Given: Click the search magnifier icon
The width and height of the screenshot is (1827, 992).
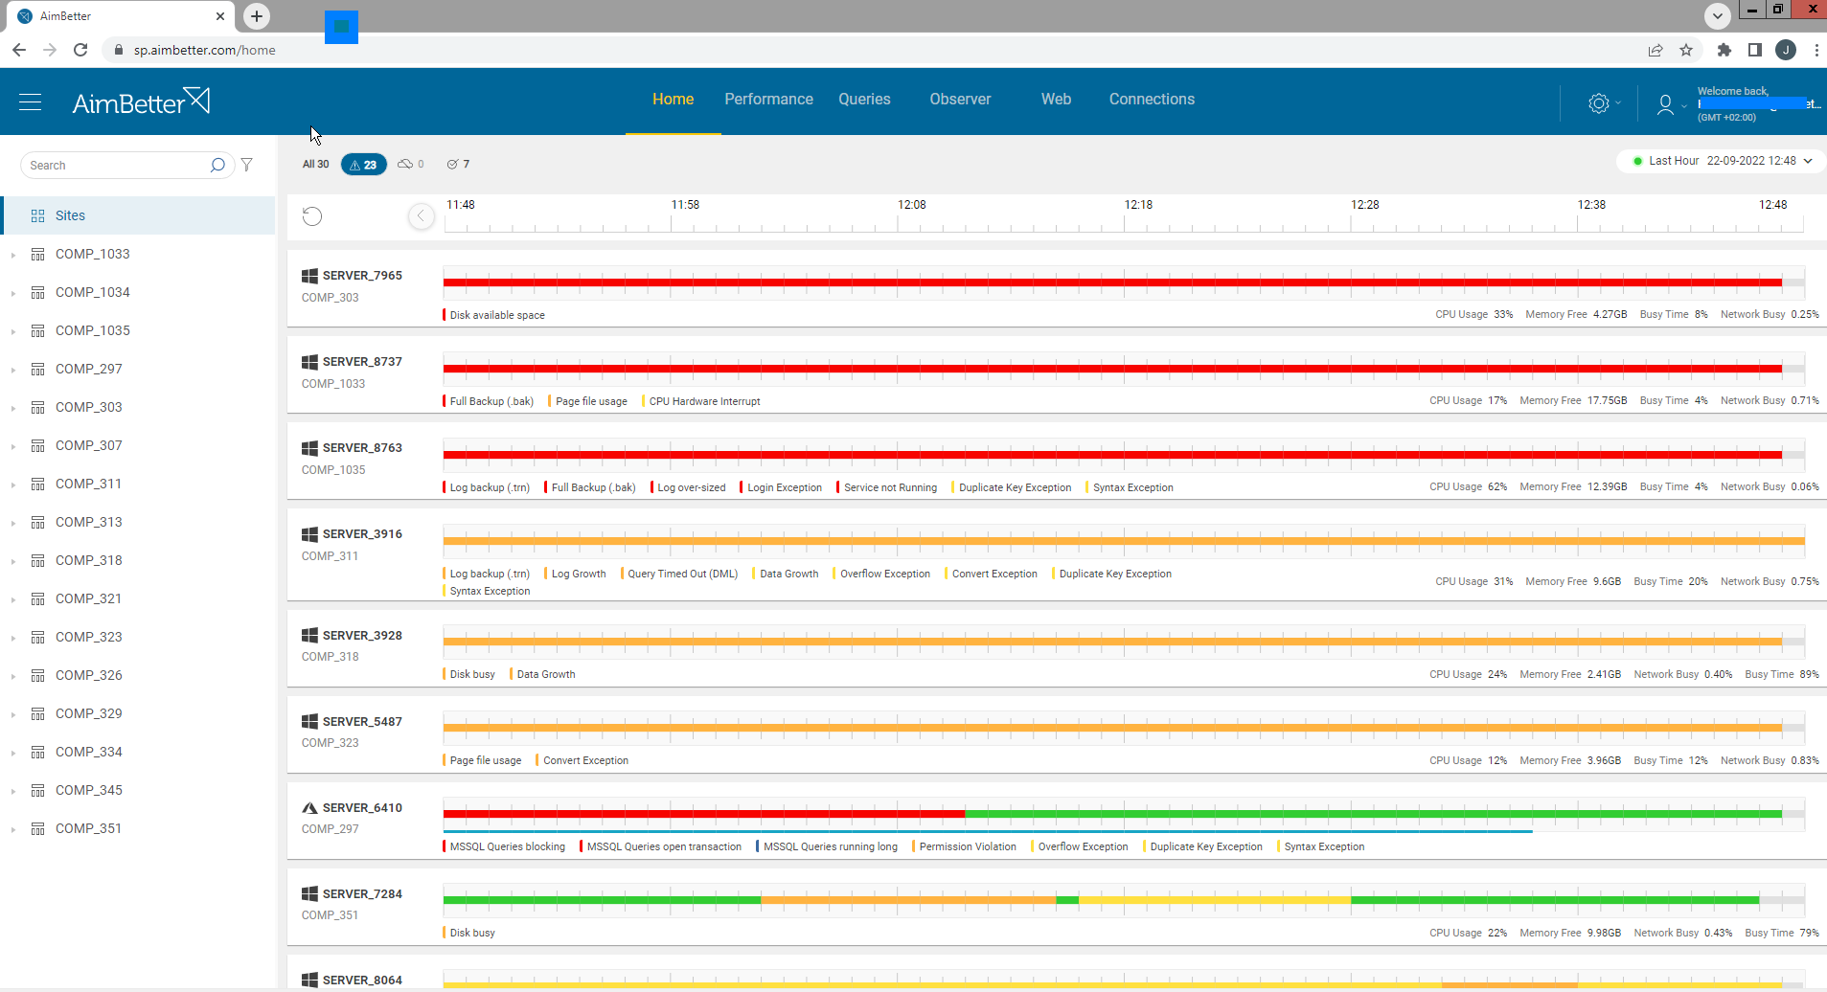Looking at the screenshot, I should 217,165.
